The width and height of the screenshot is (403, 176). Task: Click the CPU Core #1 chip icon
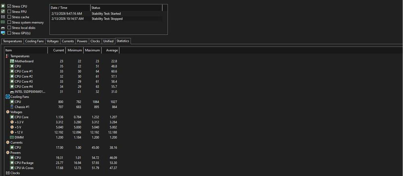click(x=12, y=71)
